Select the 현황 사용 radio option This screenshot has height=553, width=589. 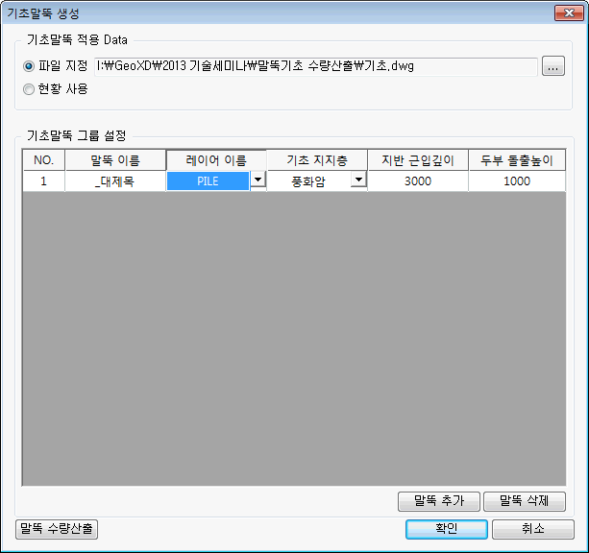click(x=29, y=88)
